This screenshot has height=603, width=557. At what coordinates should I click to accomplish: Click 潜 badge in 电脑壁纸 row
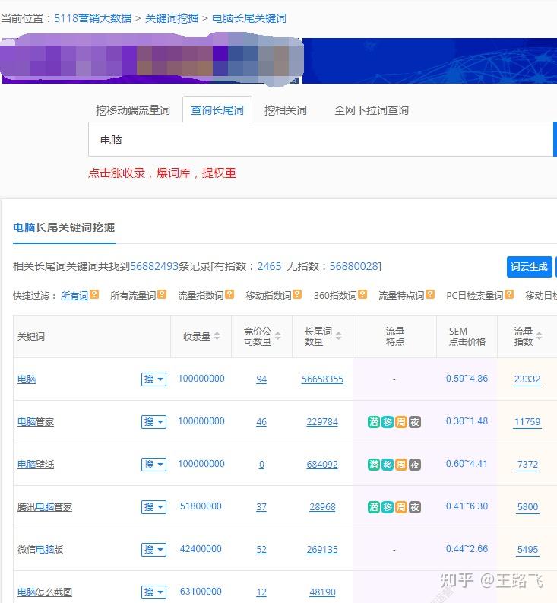click(x=374, y=465)
